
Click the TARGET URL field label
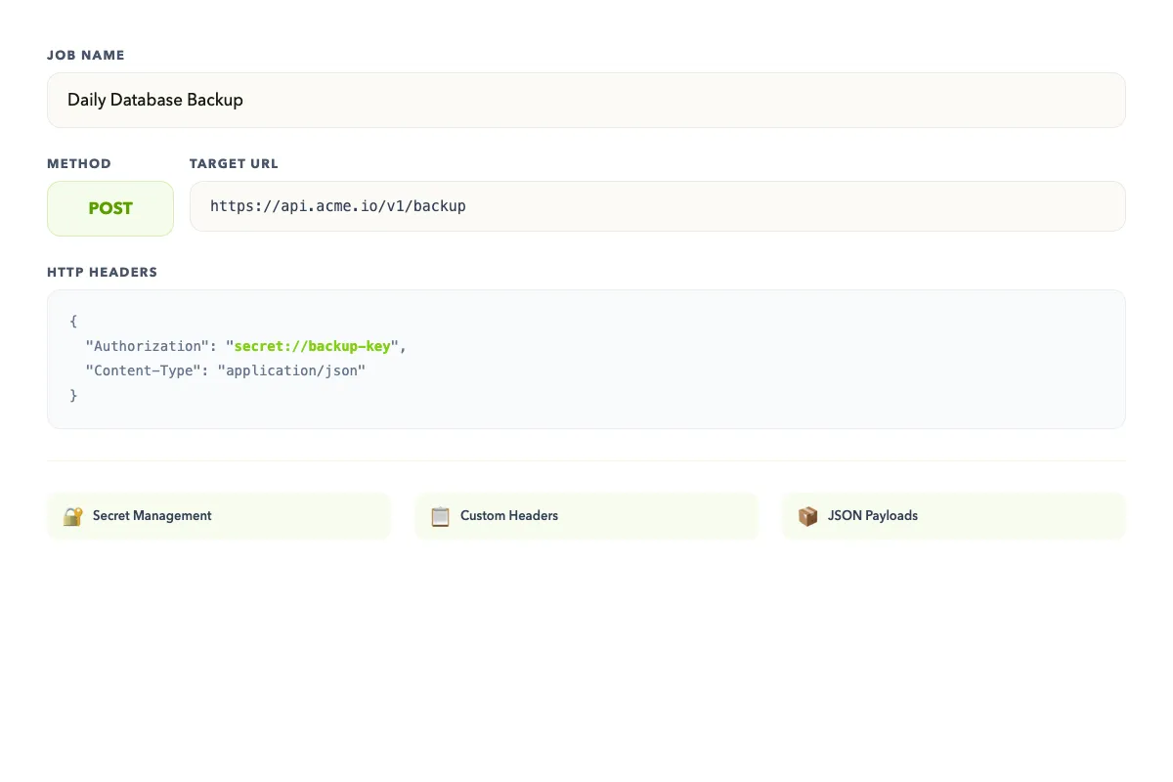pyautogui.click(x=234, y=164)
